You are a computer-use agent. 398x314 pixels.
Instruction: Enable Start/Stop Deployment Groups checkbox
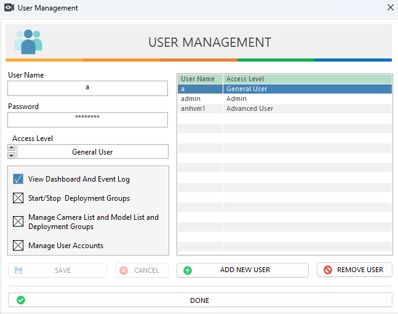click(18, 198)
